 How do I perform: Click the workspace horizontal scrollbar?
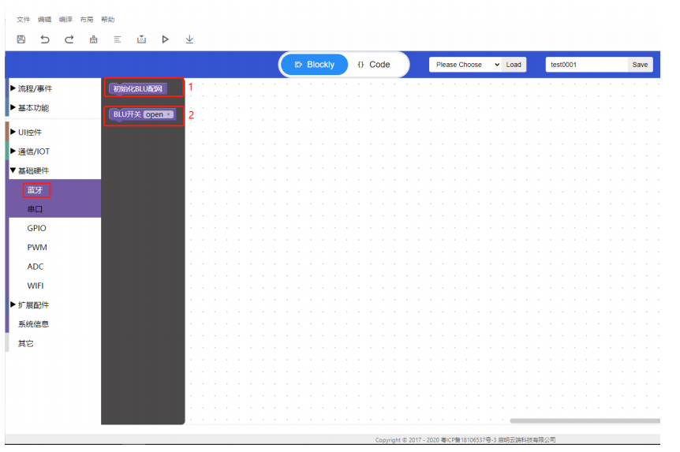(x=585, y=420)
